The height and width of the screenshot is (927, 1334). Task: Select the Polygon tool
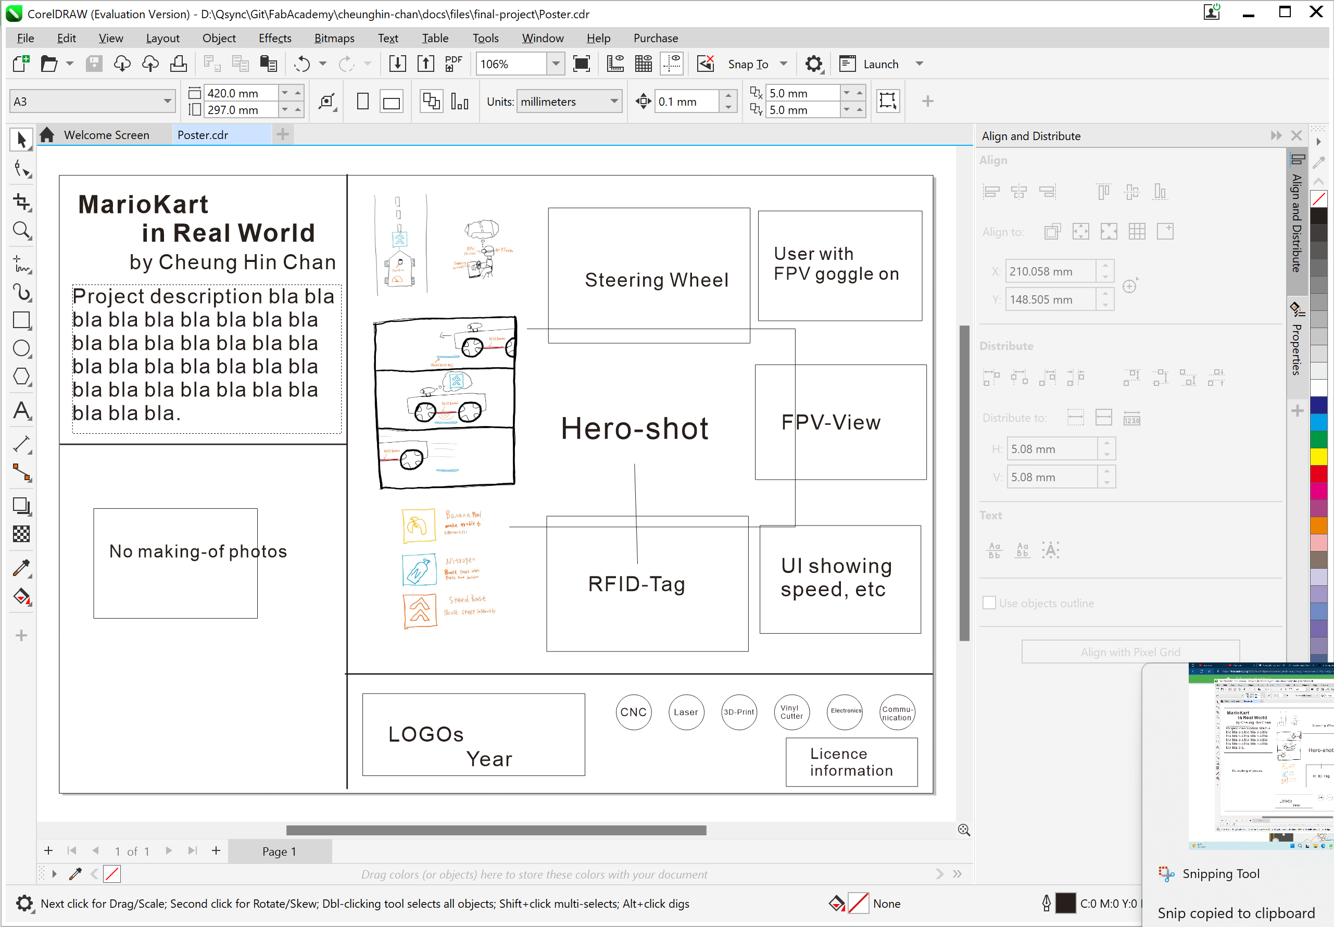click(x=21, y=377)
